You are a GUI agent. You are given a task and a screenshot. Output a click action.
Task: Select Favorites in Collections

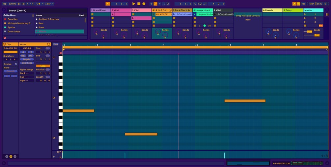point(13,19)
